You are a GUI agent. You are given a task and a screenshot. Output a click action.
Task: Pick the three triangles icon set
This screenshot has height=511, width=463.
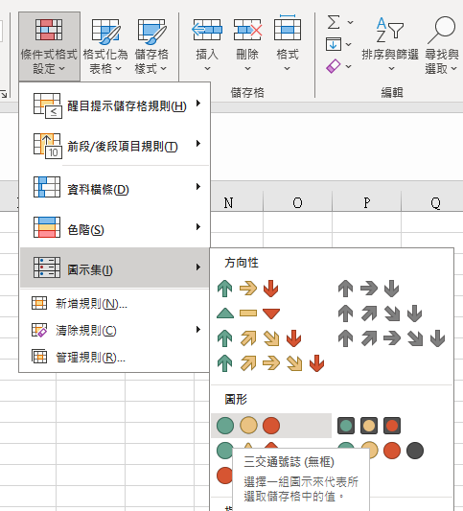click(247, 314)
